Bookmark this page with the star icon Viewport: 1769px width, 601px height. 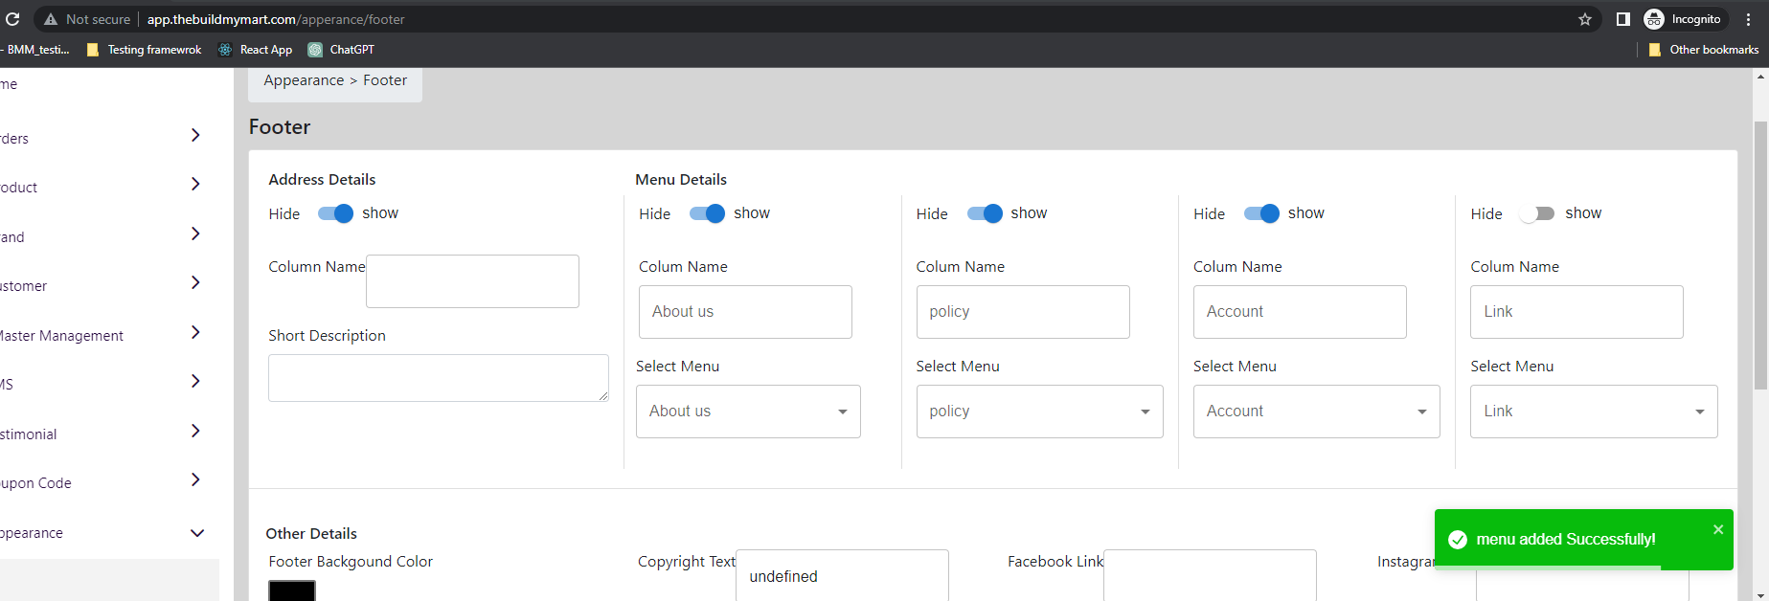pyautogui.click(x=1585, y=19)
